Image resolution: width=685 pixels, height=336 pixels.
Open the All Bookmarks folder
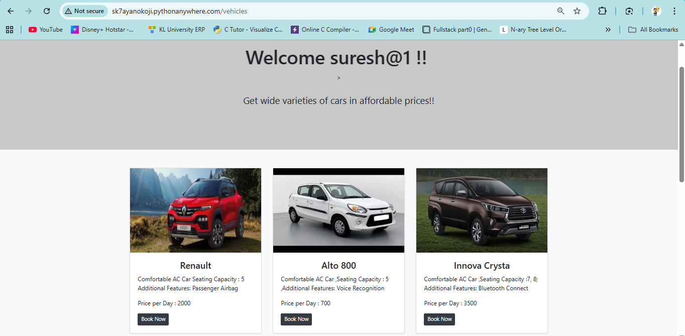click(x=653, y=30)
